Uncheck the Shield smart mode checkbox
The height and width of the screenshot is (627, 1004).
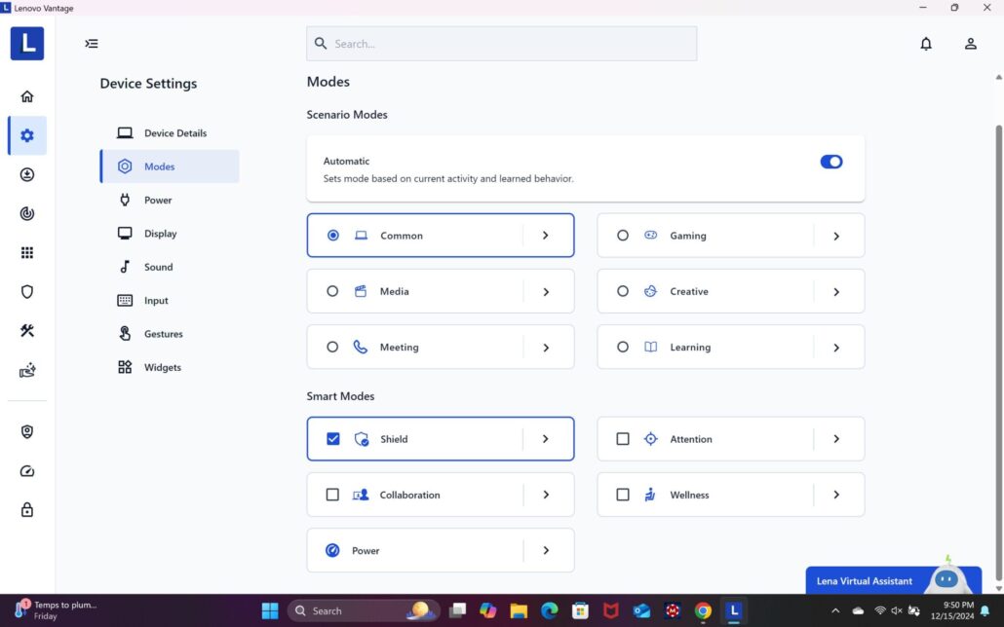coord(333,439)
